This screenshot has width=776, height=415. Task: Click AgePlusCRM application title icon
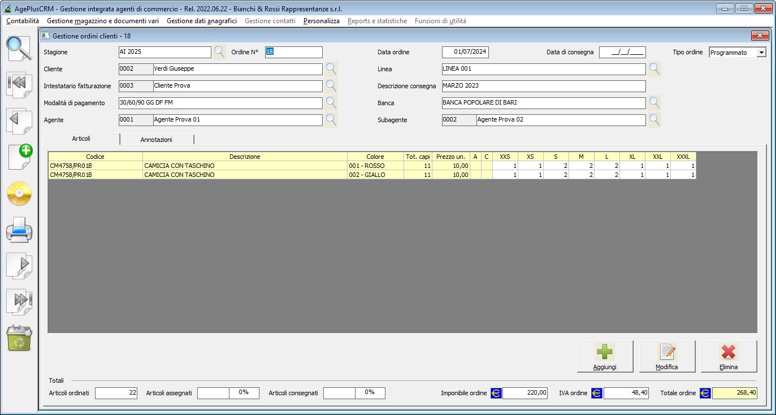[7, 9]
